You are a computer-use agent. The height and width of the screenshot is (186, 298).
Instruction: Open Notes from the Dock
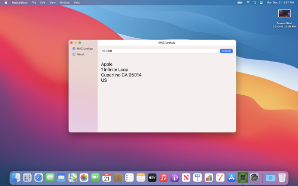click(x=141, y=178)
